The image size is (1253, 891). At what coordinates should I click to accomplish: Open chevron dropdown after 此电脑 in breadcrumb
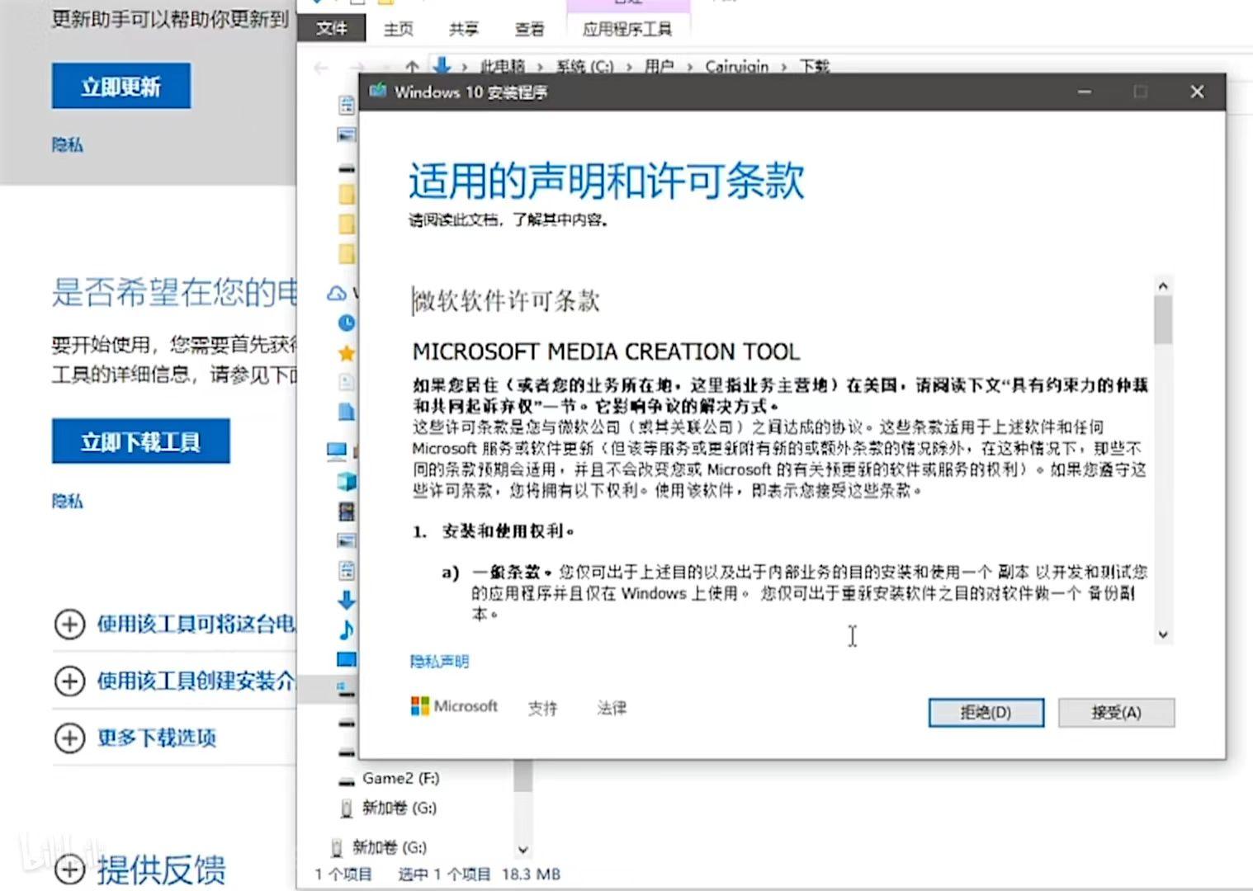click(x=540, y=67)
